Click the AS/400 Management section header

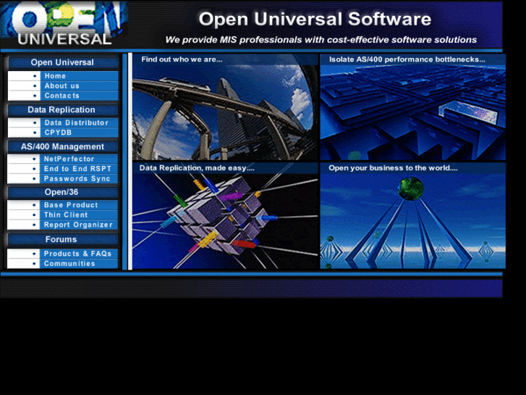[63, 146]
